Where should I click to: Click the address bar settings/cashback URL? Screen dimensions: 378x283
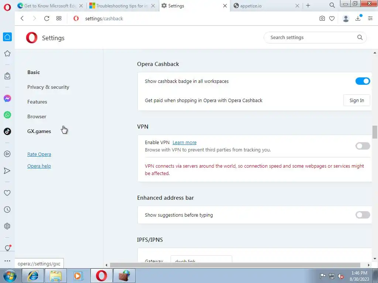coord(104,18)
